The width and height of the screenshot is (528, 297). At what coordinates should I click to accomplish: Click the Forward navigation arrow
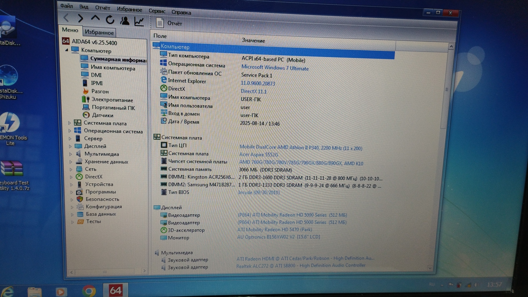click(x=81, y=18)
